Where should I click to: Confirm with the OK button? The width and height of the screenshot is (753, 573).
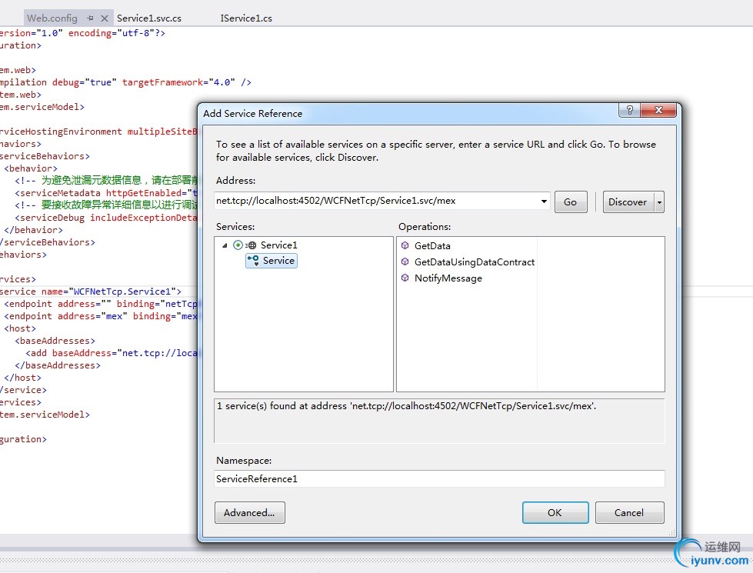[555, 512]
